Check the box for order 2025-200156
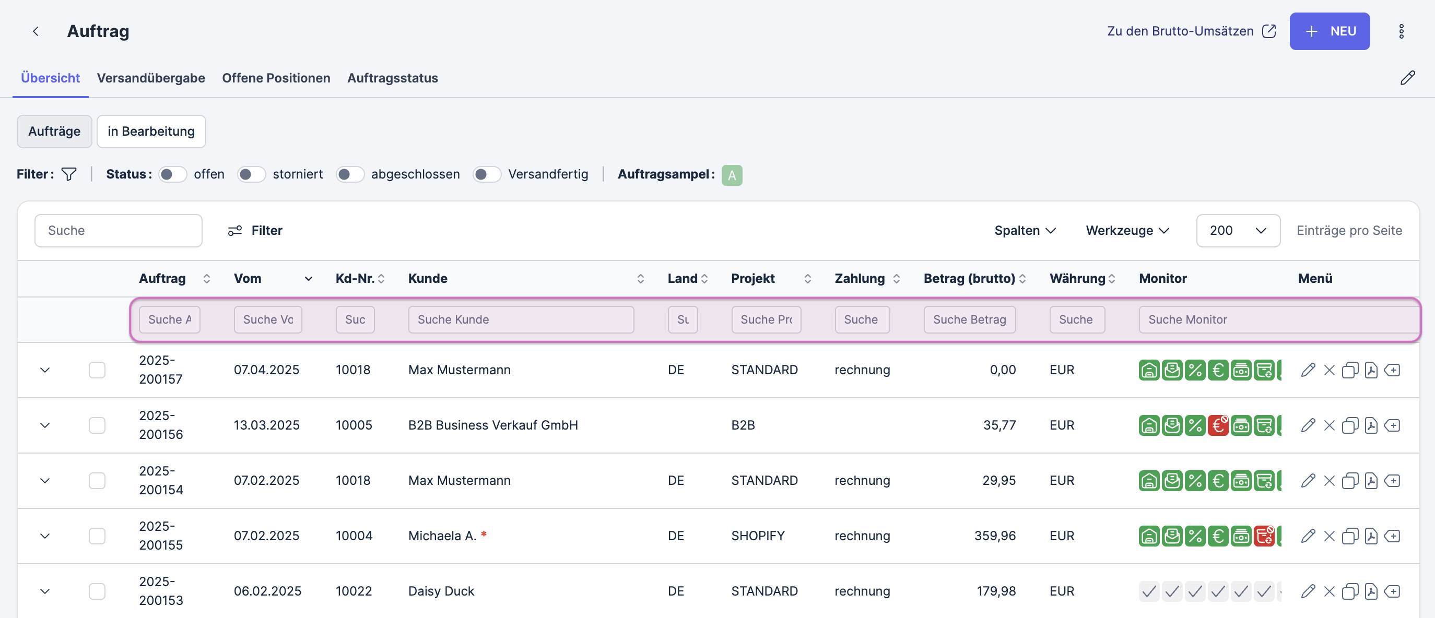The image size is (1435, 618). 97,425
